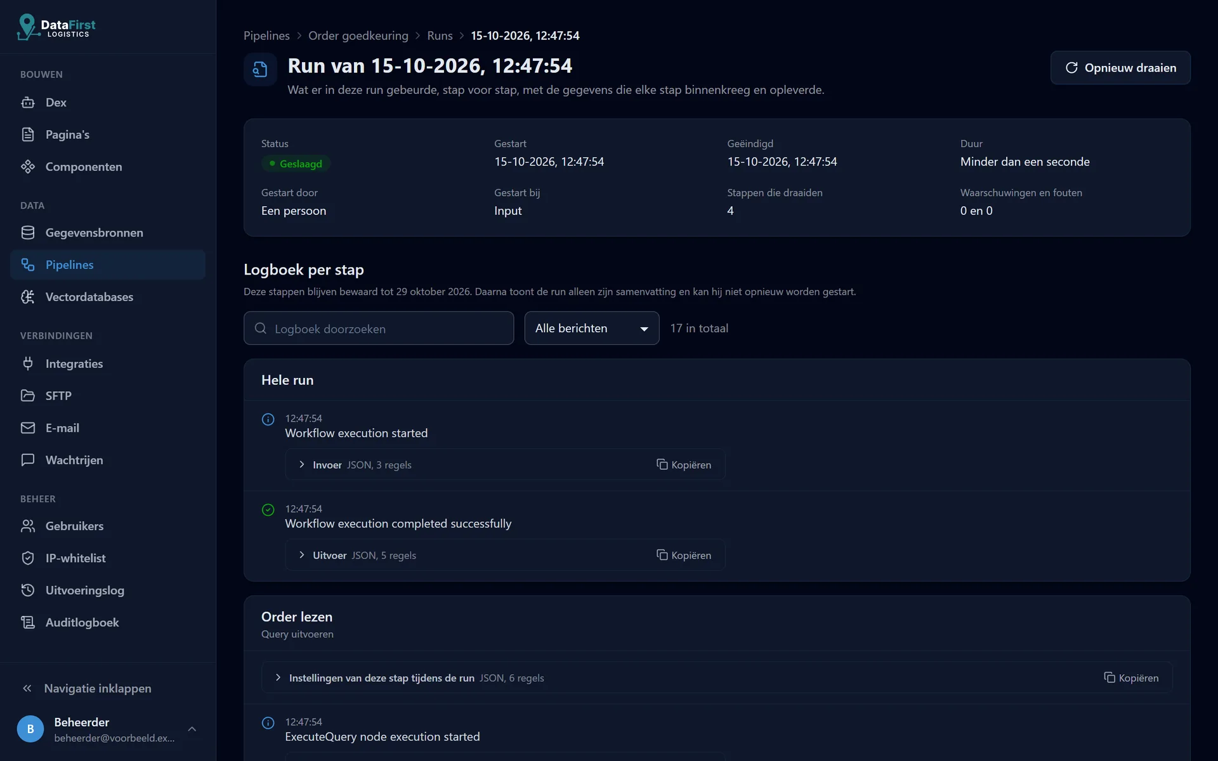1218x761 pixels.
Task: Open Dex via its robot icon
Action: coord(28,102)
